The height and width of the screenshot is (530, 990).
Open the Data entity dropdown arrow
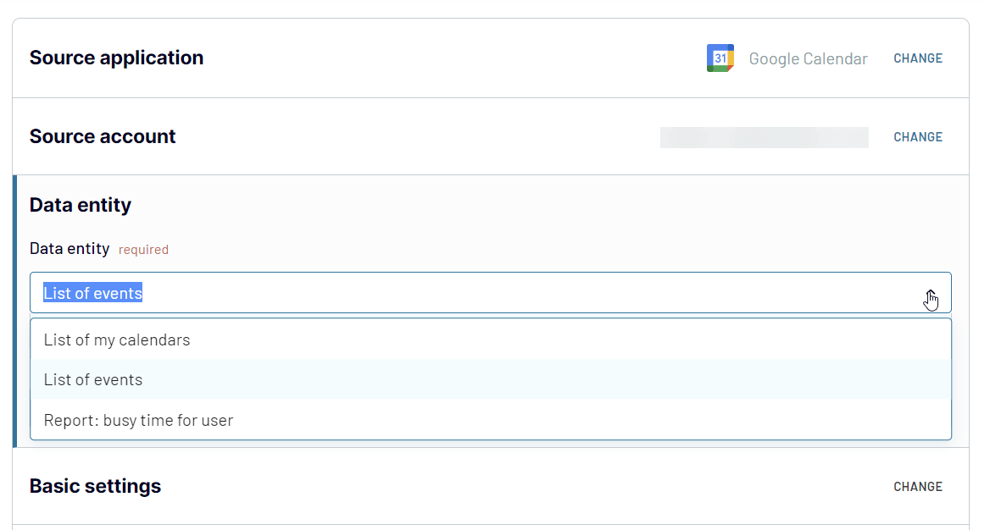click(931, 294)
